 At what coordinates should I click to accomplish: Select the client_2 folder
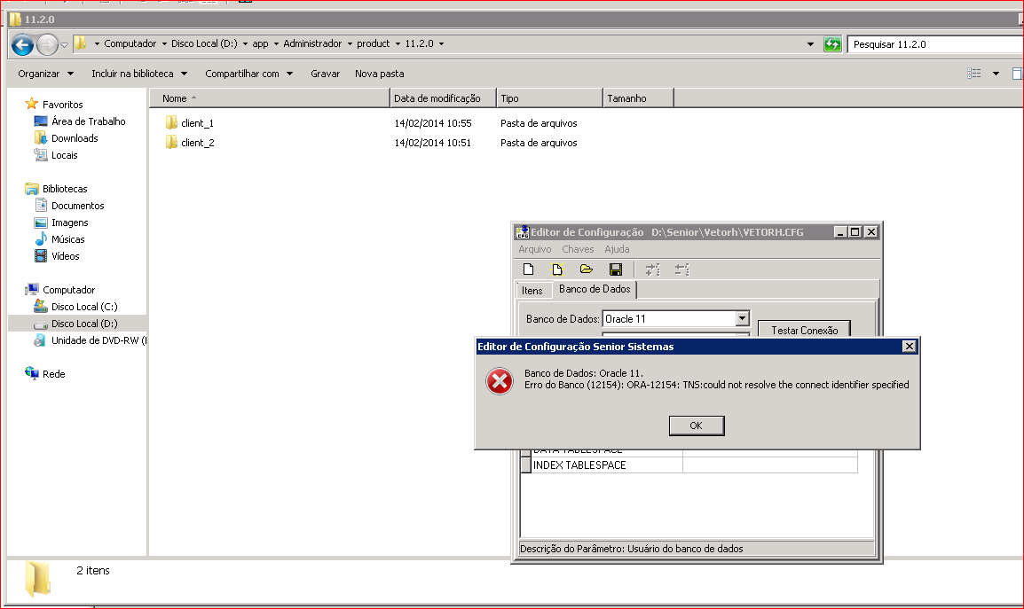[x=197, y=143]
